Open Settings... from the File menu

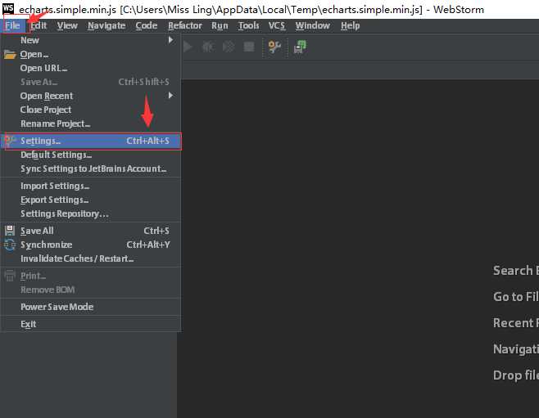point(91,141)
